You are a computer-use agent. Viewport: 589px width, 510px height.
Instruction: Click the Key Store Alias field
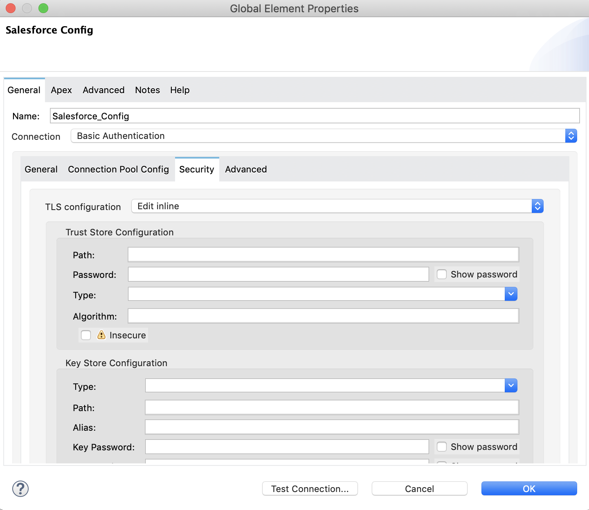click(332, 427)
